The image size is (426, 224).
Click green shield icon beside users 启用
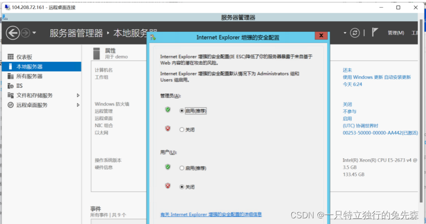tap(168, 167)
